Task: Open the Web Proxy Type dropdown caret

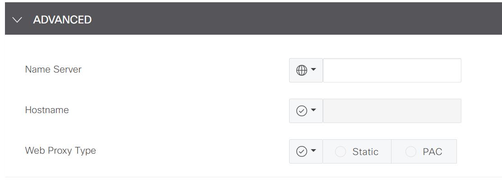Action: point(313,151)
